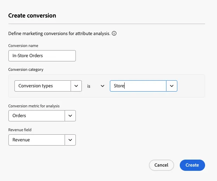Click the 'Revenue field' label

click(x=20, y=130)
